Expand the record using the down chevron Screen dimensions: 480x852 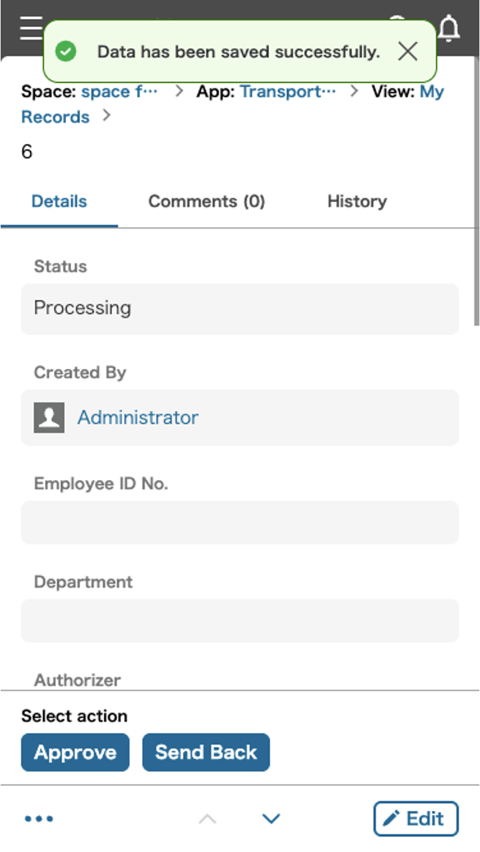click(270, 818)
